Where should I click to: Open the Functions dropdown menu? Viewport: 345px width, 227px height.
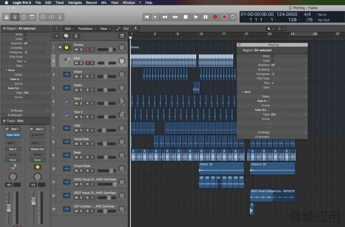point(87,29)
